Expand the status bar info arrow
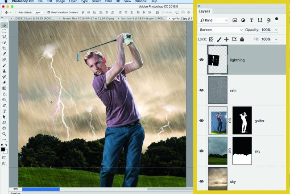Image resolution: width=290 pixels, height=194 pixels. point(61,189)
